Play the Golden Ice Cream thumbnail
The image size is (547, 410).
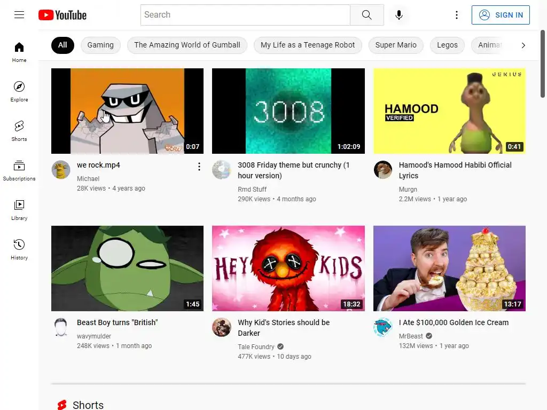(449, 269)
